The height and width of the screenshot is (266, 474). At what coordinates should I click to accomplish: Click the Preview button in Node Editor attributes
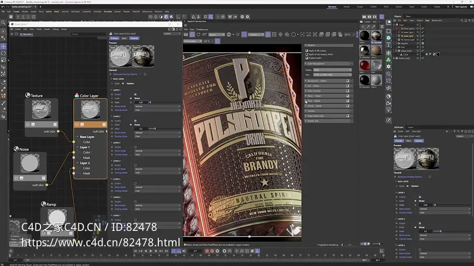point(114,38)
